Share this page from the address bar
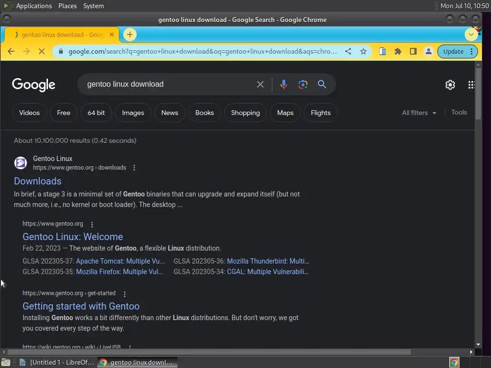The width and height of the screenshot is (491, 368). pos(348,51)
